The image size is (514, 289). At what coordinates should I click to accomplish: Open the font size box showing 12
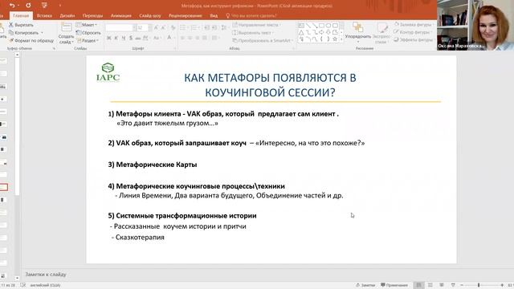pos(143,28)
